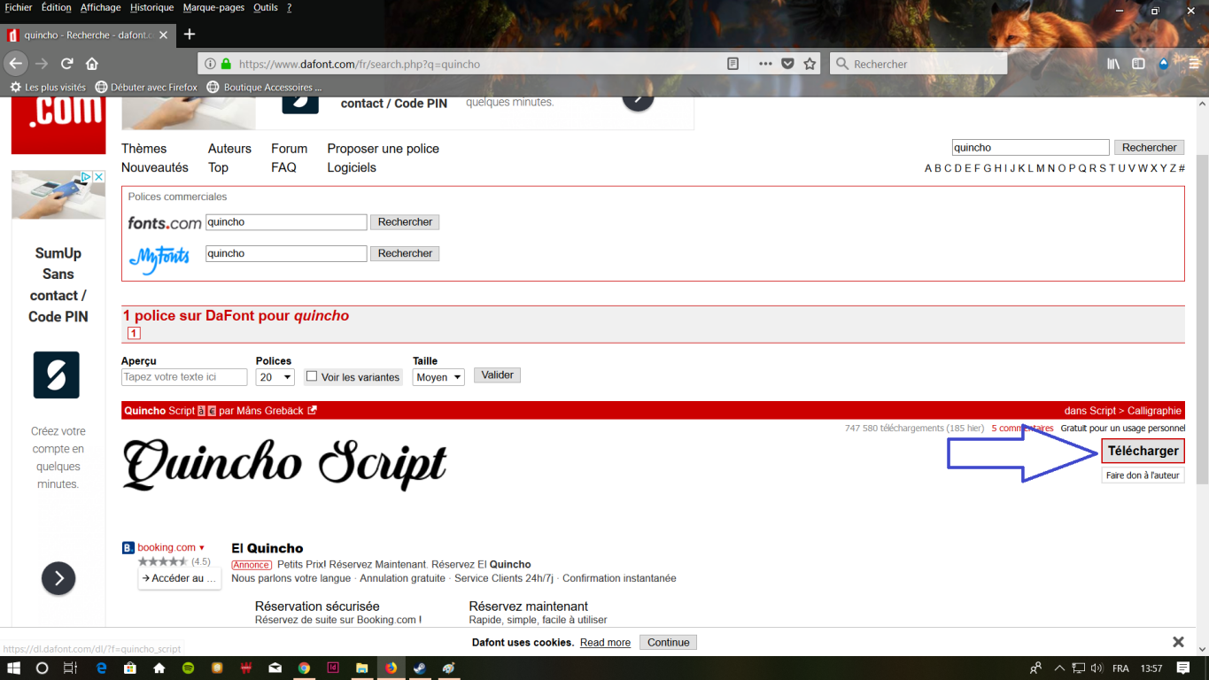This screenshot has height=680, width=1209.
Task: Open the Outils menu
Action: pyautogui.click(x=265, y=7)
